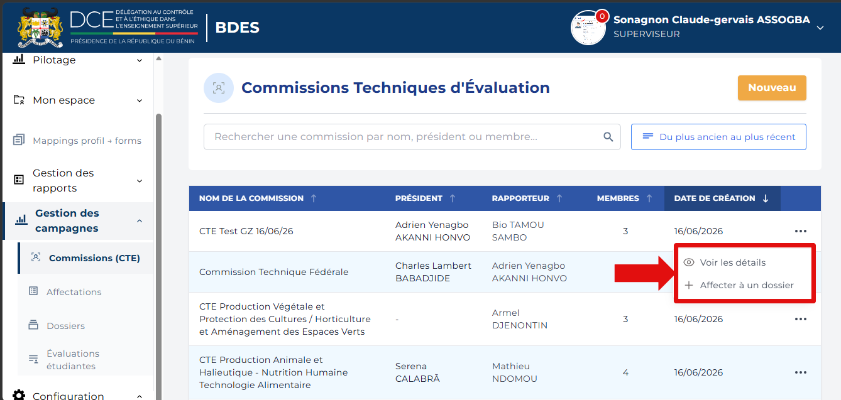Click the Affectations list icon
This screenshot has height=400, width=841.
[x=33, y=291]
